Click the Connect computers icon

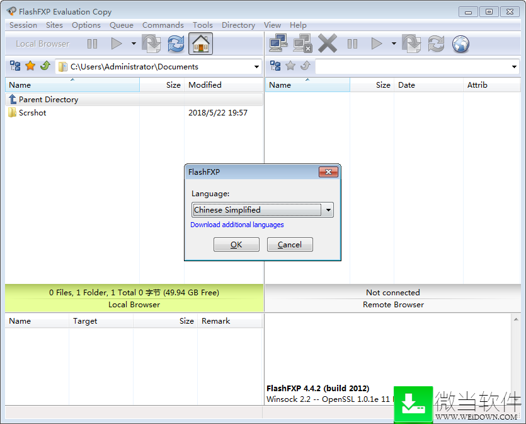click(278, 44)
